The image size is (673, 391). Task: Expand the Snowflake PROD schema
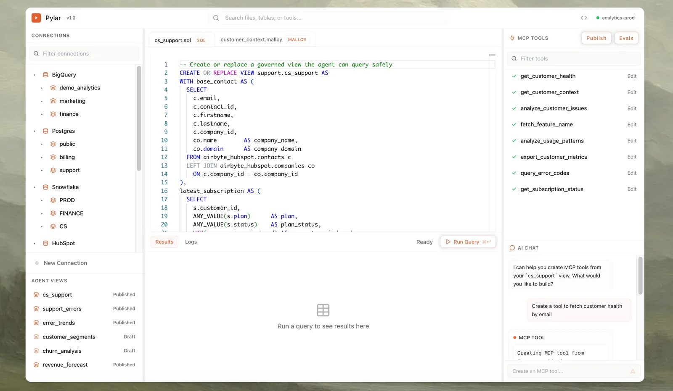[42, 200]
